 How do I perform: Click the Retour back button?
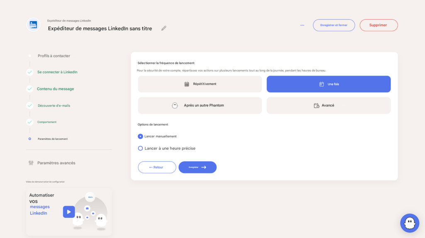pos(157,167)
